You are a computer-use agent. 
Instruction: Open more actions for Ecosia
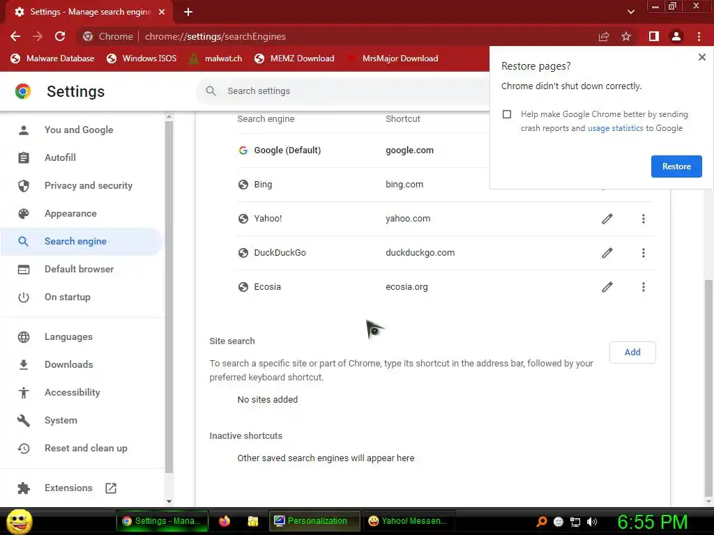(644, 287)
